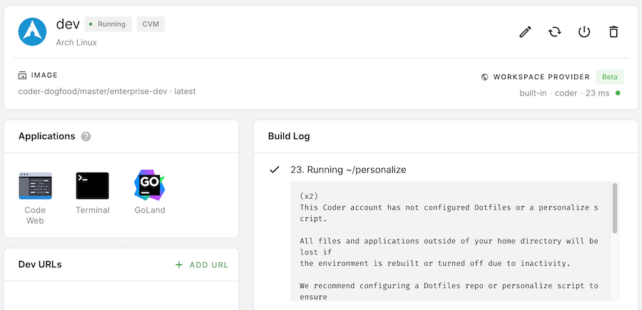Open the Code Web application
The width and height of the screenshot is (642, 310).
point(35,185)
